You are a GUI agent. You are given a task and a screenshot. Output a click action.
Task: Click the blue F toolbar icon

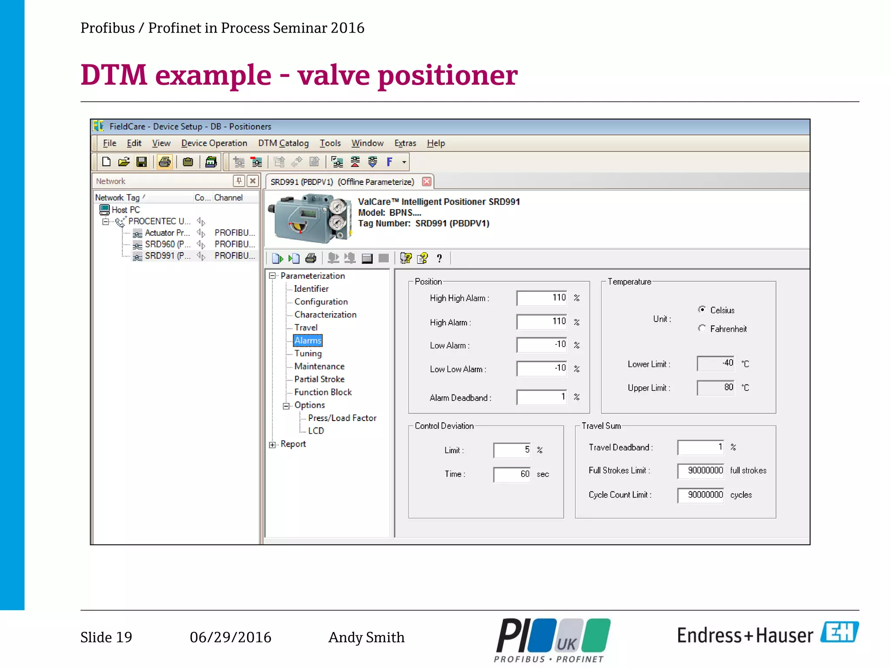coord(390,162)
